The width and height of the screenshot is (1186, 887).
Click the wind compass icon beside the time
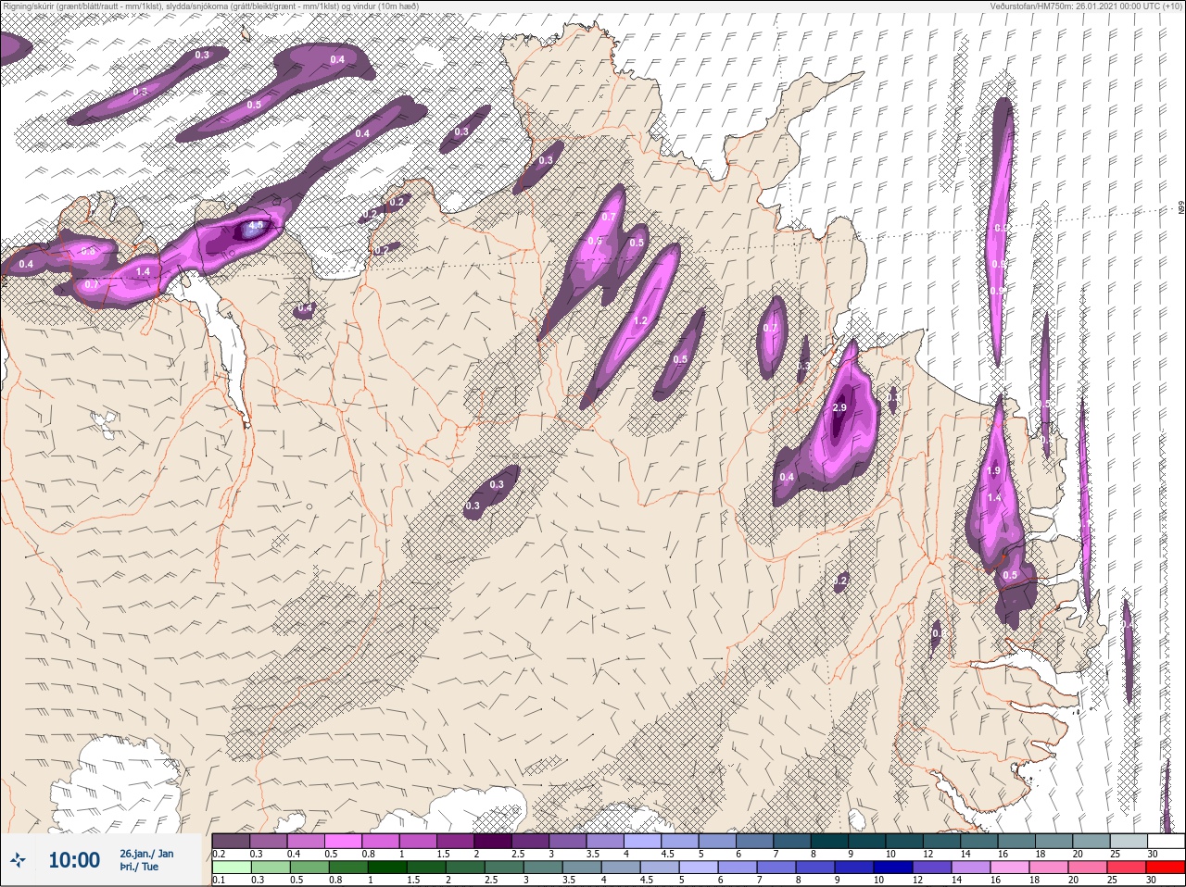[18, 859]
